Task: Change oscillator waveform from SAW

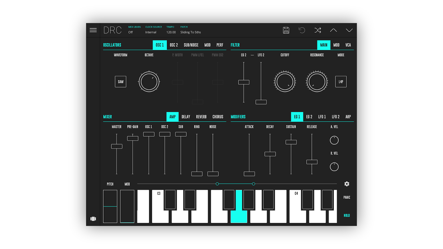Action: pos(120,82)
